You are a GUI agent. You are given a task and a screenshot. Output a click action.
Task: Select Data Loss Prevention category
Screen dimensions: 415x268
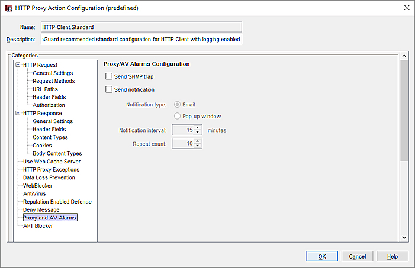(49, 177)
